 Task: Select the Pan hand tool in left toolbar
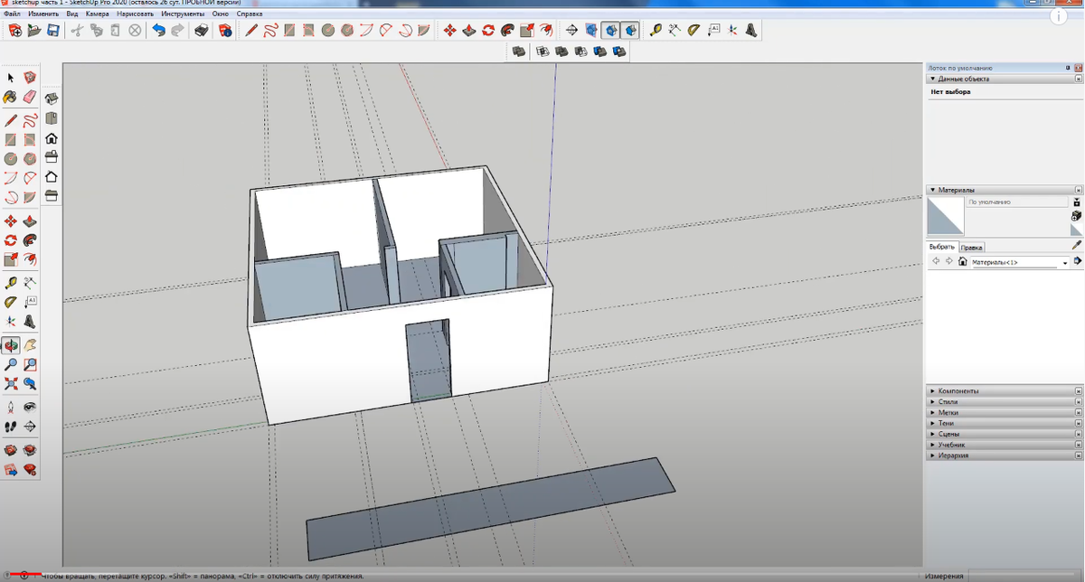(x=30, y=345)
